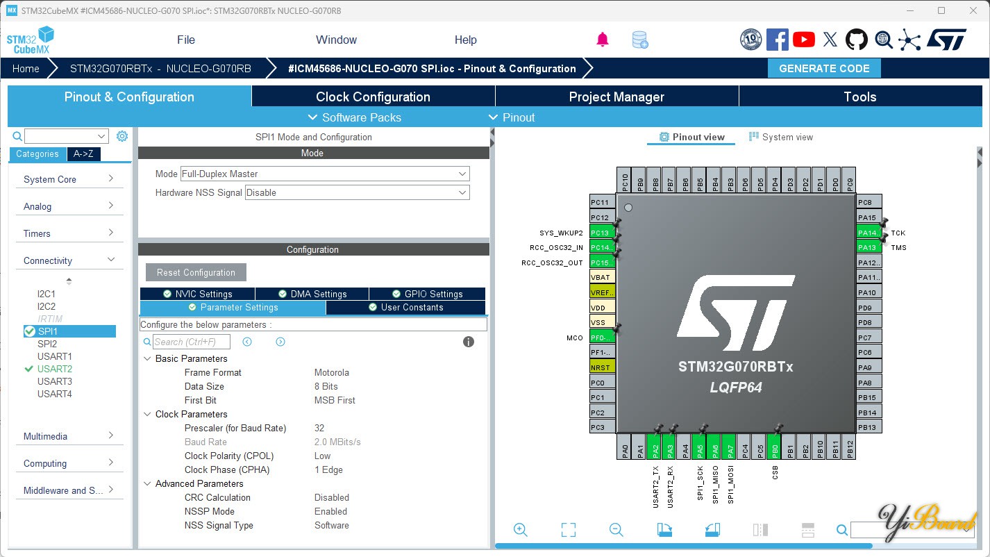Screen dimensions: 990x557
Task: Select green PC13 pin (SYS_WKUP2)
Action: (x=602, y=233)
